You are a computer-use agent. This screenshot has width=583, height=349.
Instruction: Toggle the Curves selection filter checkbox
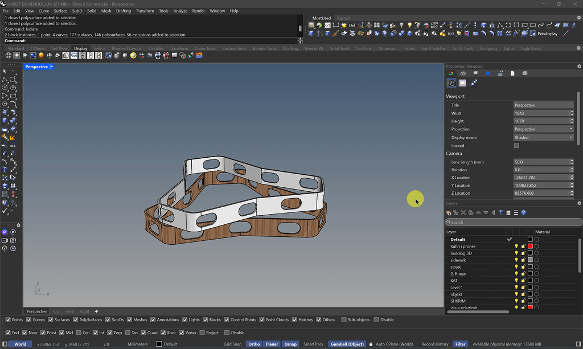[29, 319]
